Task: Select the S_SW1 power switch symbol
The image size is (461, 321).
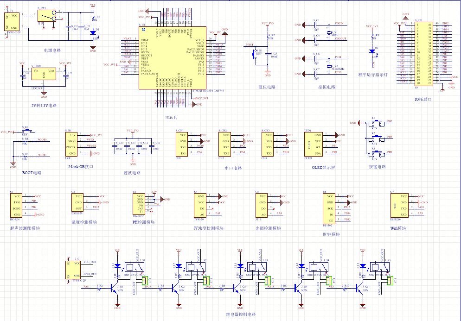Action: tap(47, 16)
